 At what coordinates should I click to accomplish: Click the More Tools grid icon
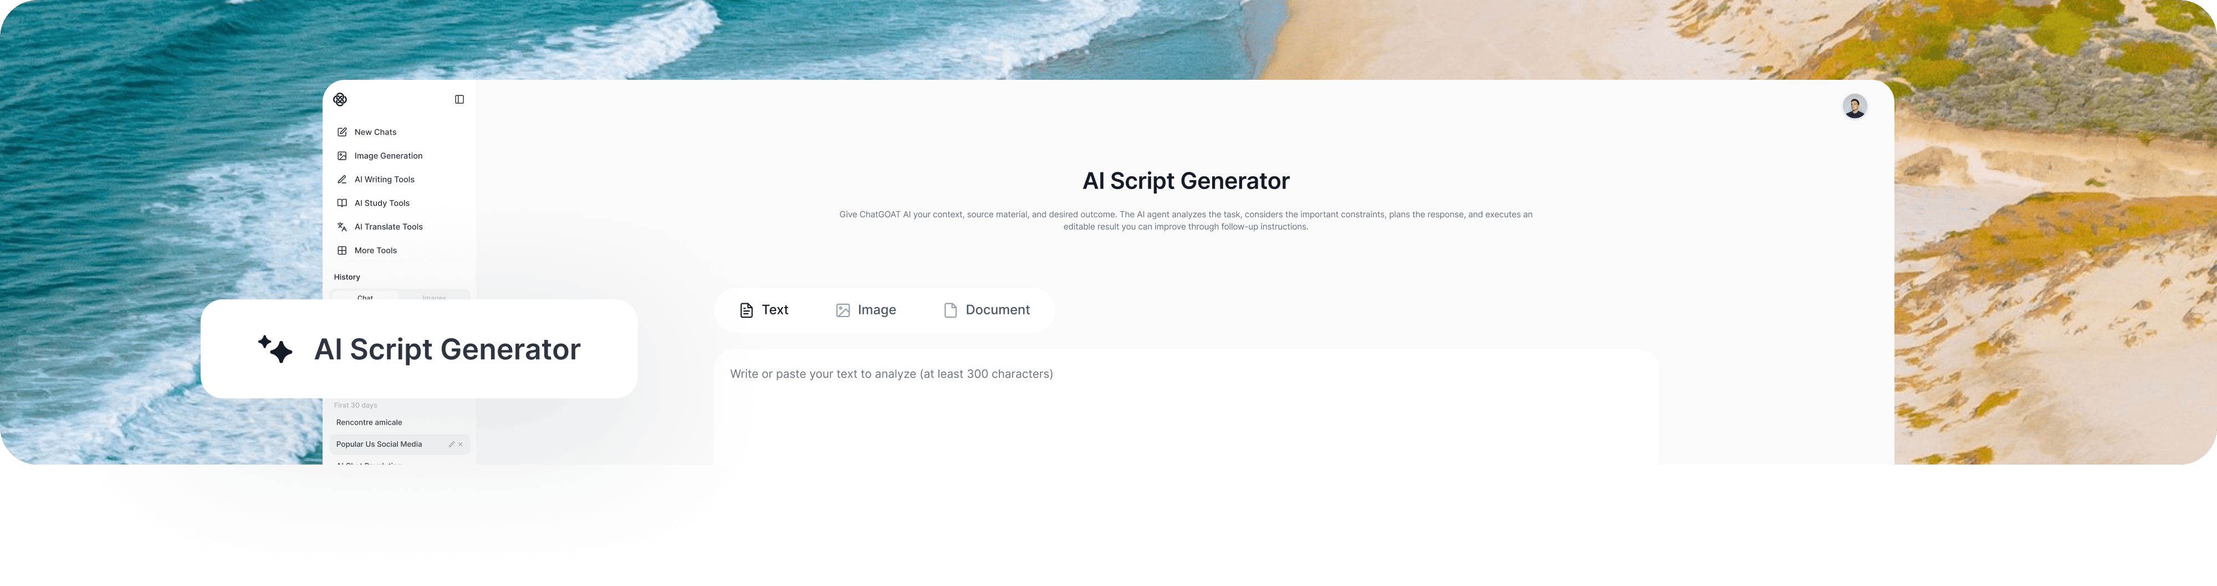point(341,251)
